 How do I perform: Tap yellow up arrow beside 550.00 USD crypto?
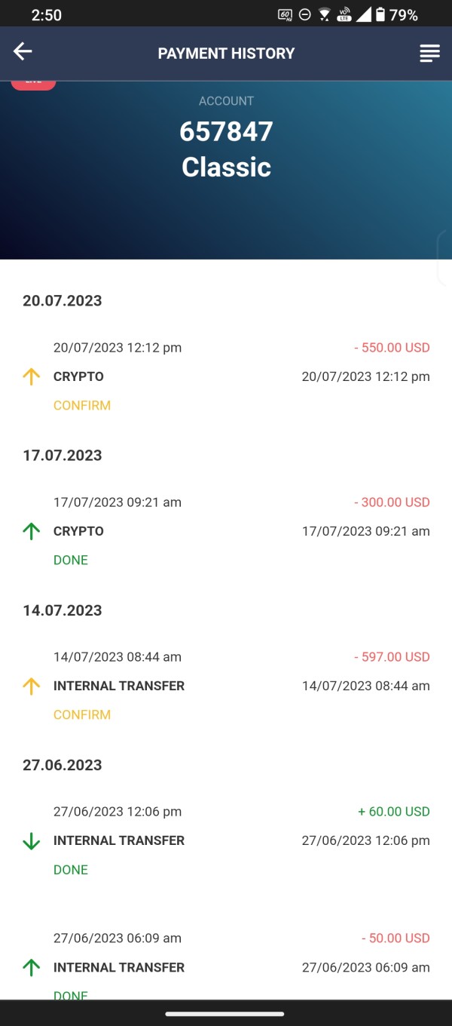[x=31, y=376]
